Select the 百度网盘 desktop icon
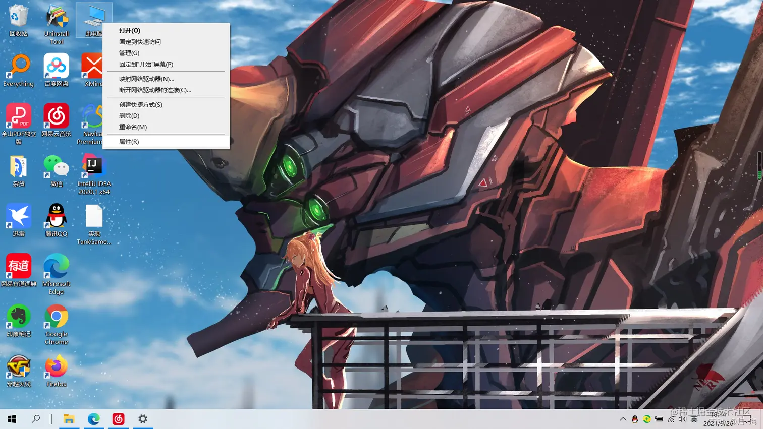 [x=57, y=71]
